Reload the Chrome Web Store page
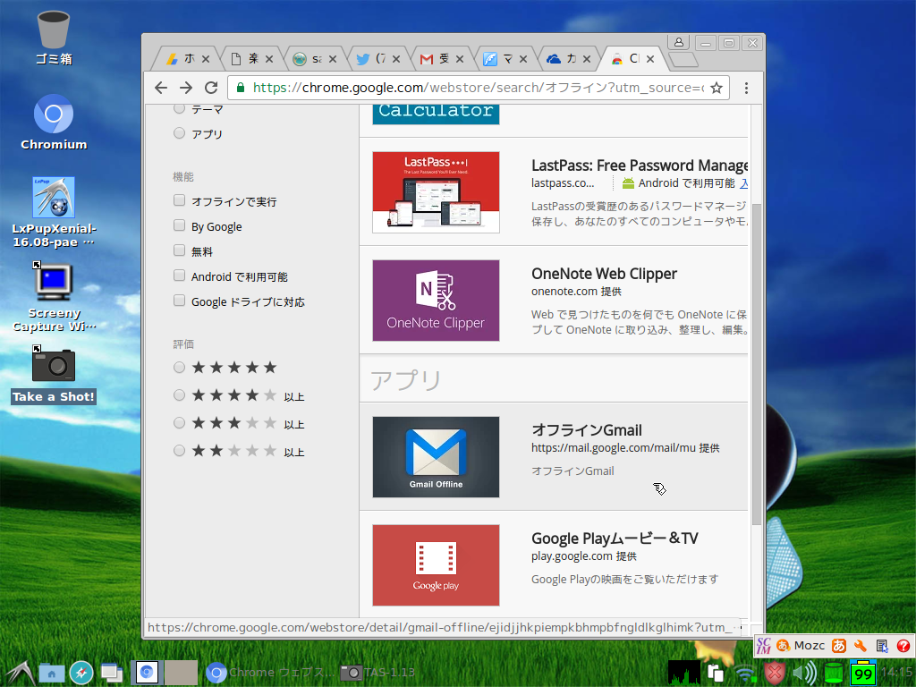Screen dimensions: 916x687 (211, 88)
